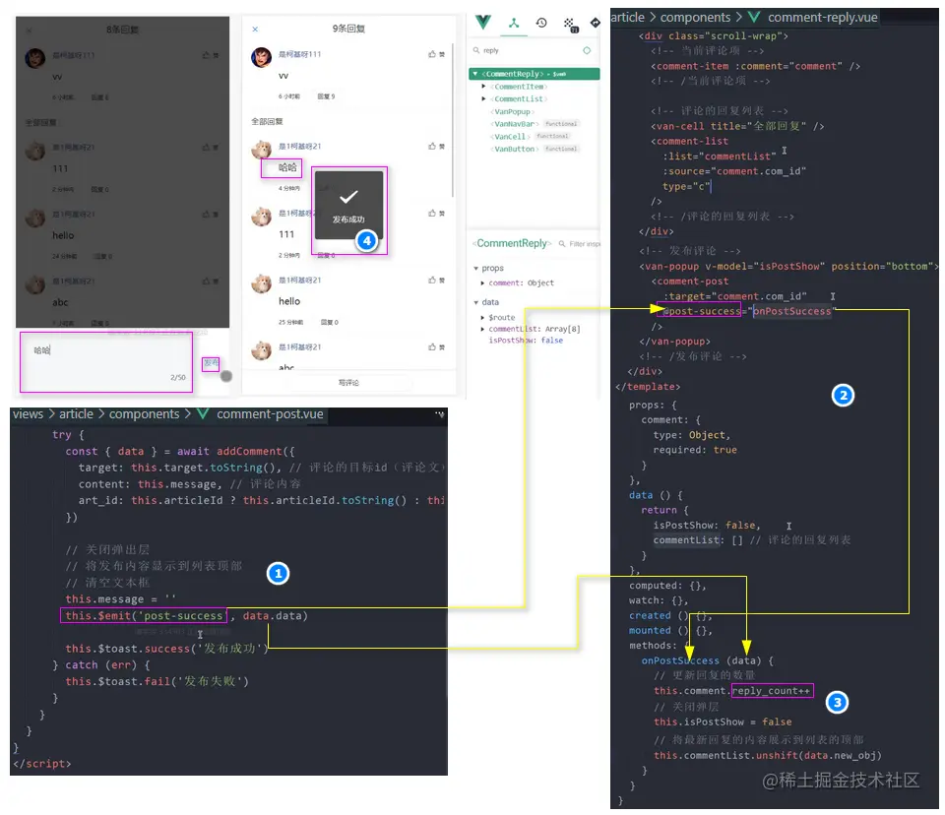Select VanNavBar in the component tree
Viewport: 945px width, 815px height.
[515, 124]
